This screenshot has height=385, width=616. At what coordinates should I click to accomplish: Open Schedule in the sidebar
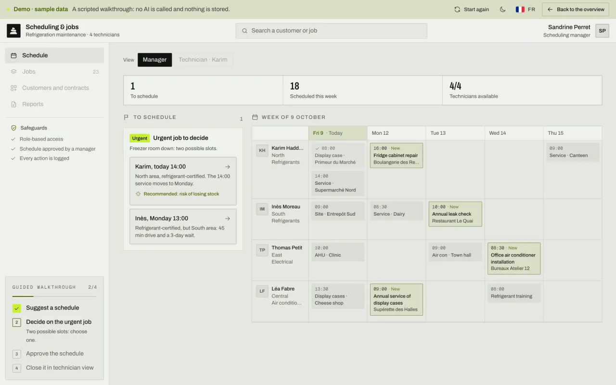point(54,55)
